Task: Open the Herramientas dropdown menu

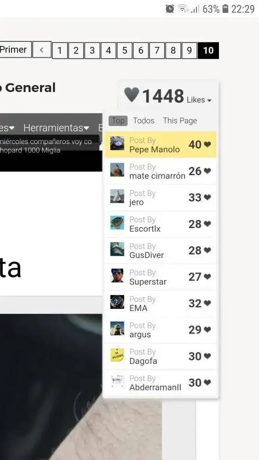Action: click(56, 128)
